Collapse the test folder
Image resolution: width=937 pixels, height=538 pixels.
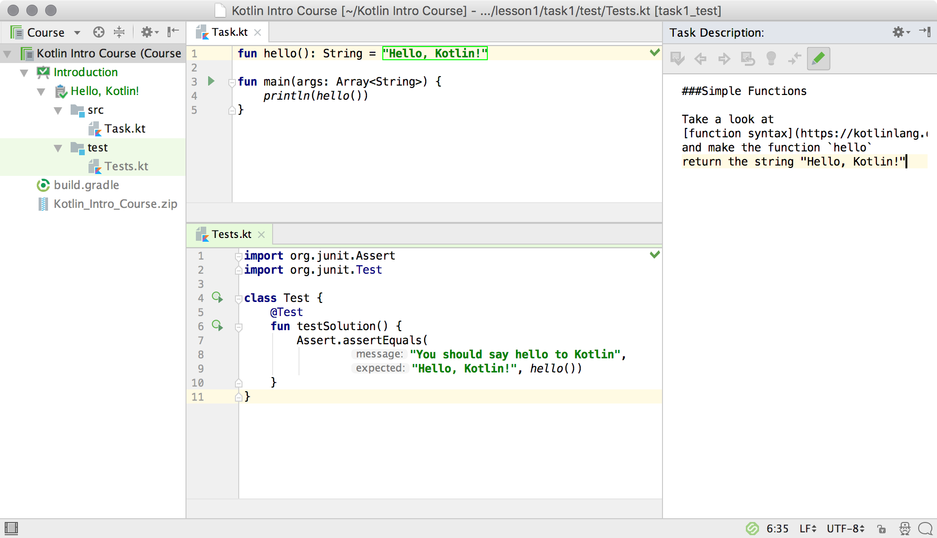pos(58,148)
